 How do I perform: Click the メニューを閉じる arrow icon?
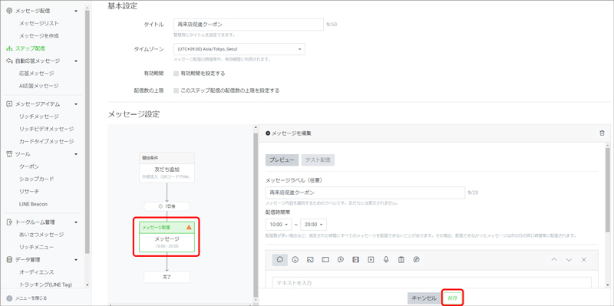pyautogui.click(x=9, y=298)
